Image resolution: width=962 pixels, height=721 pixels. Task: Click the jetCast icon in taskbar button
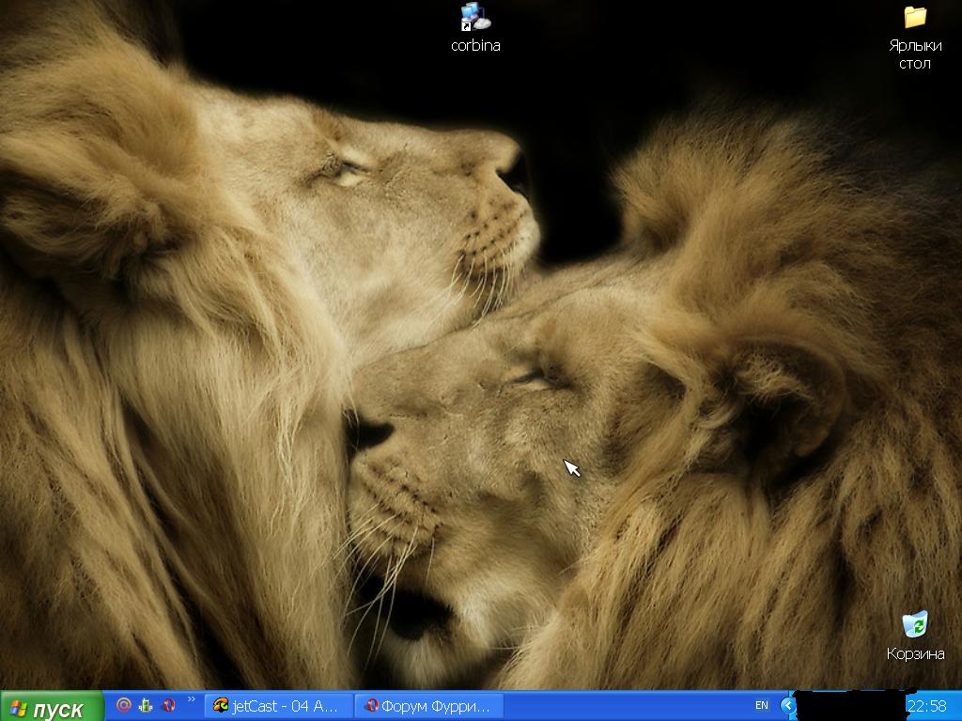221,706
